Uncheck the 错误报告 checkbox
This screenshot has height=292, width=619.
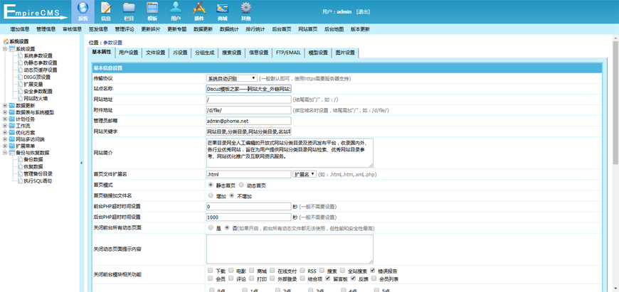pyautogui.click(x=373, y=271)
